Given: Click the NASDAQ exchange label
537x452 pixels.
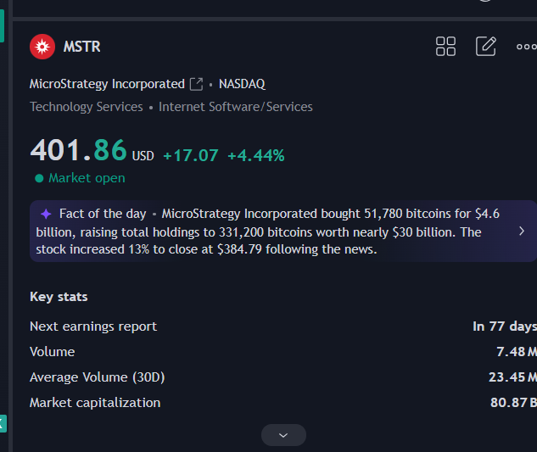Looking at the screenshot, I should coord(242,84).
